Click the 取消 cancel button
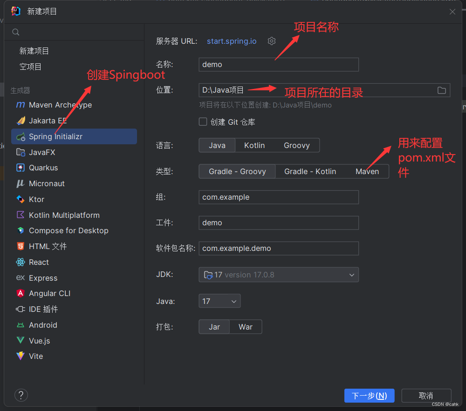Viewport: 466px width, 411px height. 426,396
